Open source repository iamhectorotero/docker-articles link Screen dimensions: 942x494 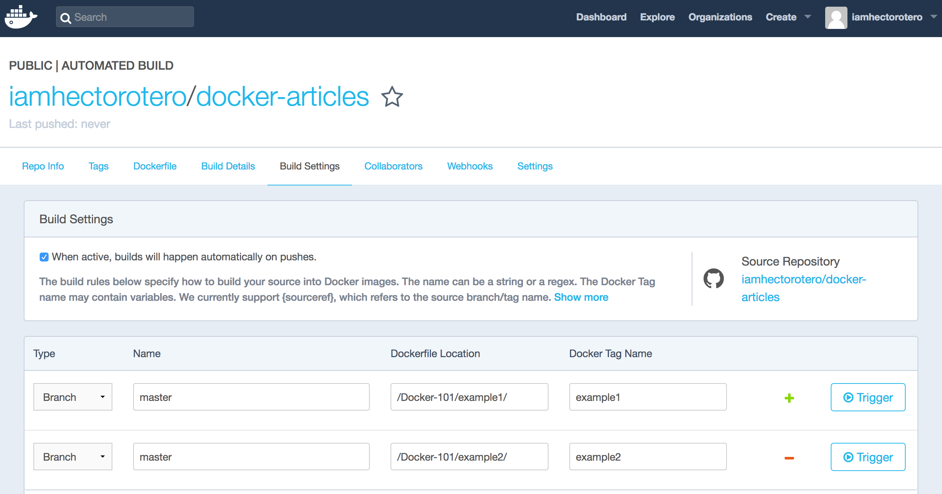click(803, 288)
